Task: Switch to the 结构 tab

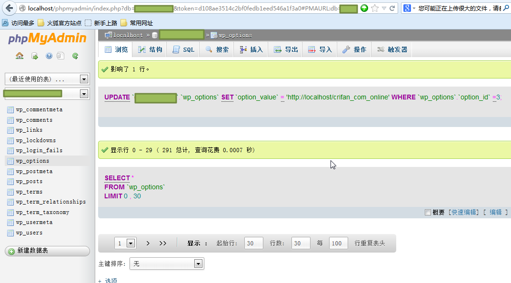Action: 150,49
